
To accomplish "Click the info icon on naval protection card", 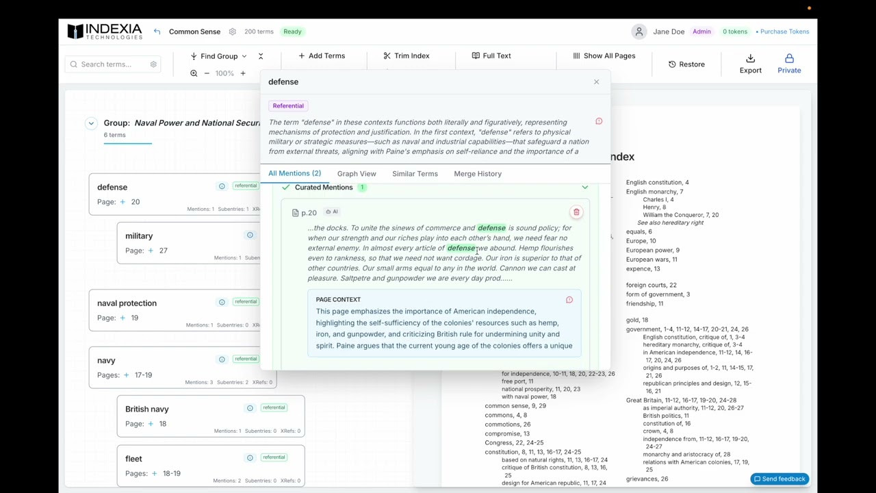I will (x=222, y=302).
